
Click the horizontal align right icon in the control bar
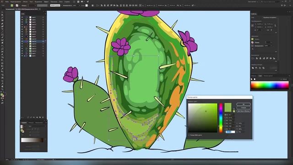point(108,5)
